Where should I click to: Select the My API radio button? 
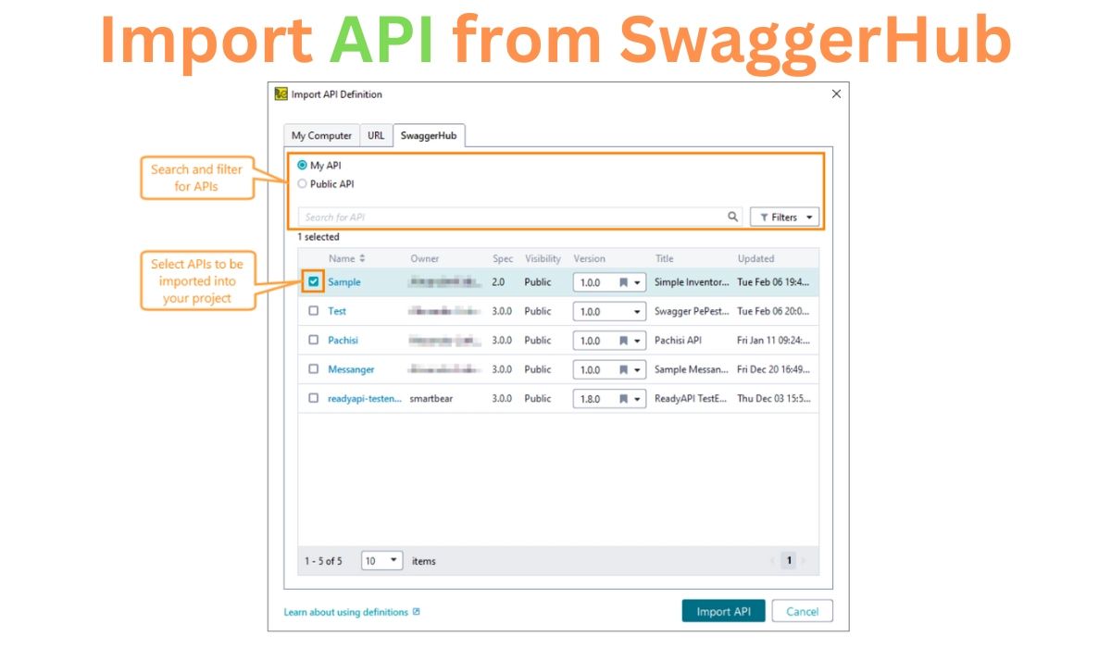point(303,165)
